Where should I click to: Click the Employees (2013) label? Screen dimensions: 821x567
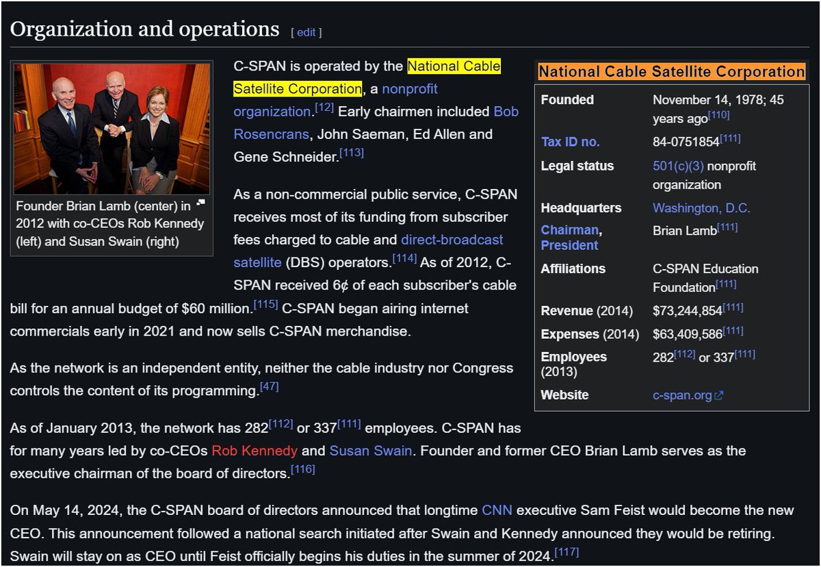click(x=573, y=364)
